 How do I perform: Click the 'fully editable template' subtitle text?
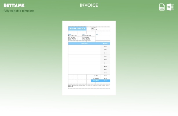pos(19,11)
